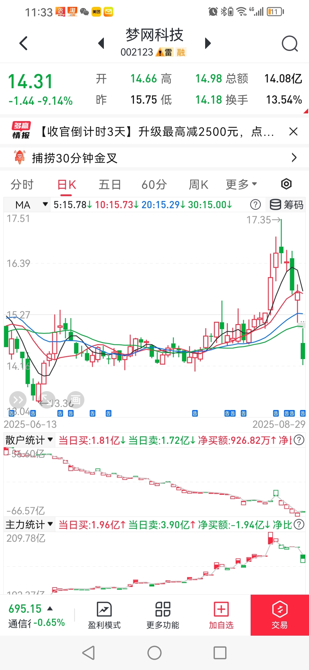Viewport: 309px width, 670px height.
Task: Tap the 换手 13.54% value
Action: point(284,100)
